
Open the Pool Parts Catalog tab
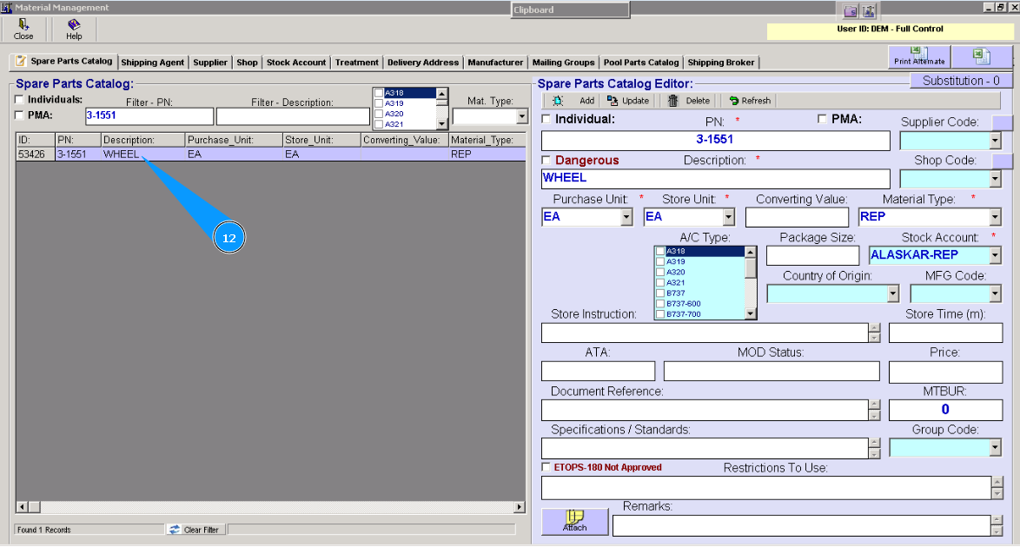pos(641,63)
